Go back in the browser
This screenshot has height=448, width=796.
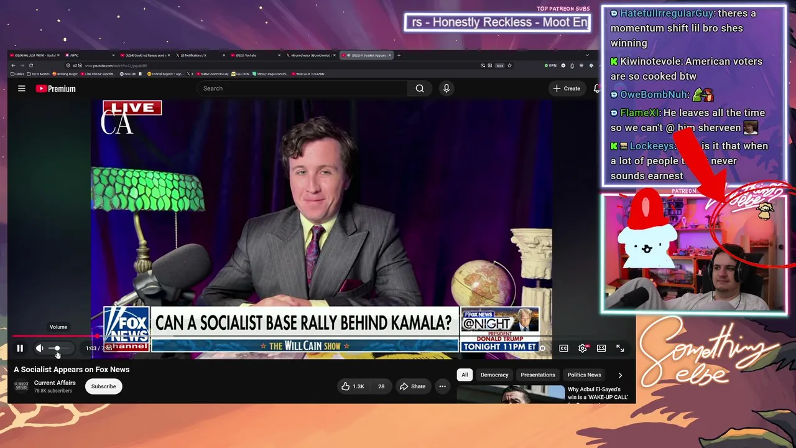pos(13,65)
